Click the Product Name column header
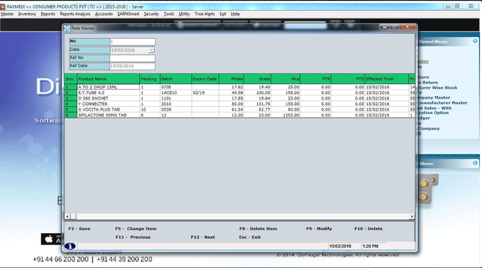 [x=108, y=79]
